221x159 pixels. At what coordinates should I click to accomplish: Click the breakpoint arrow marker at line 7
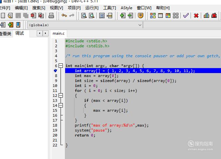(55, 70)
